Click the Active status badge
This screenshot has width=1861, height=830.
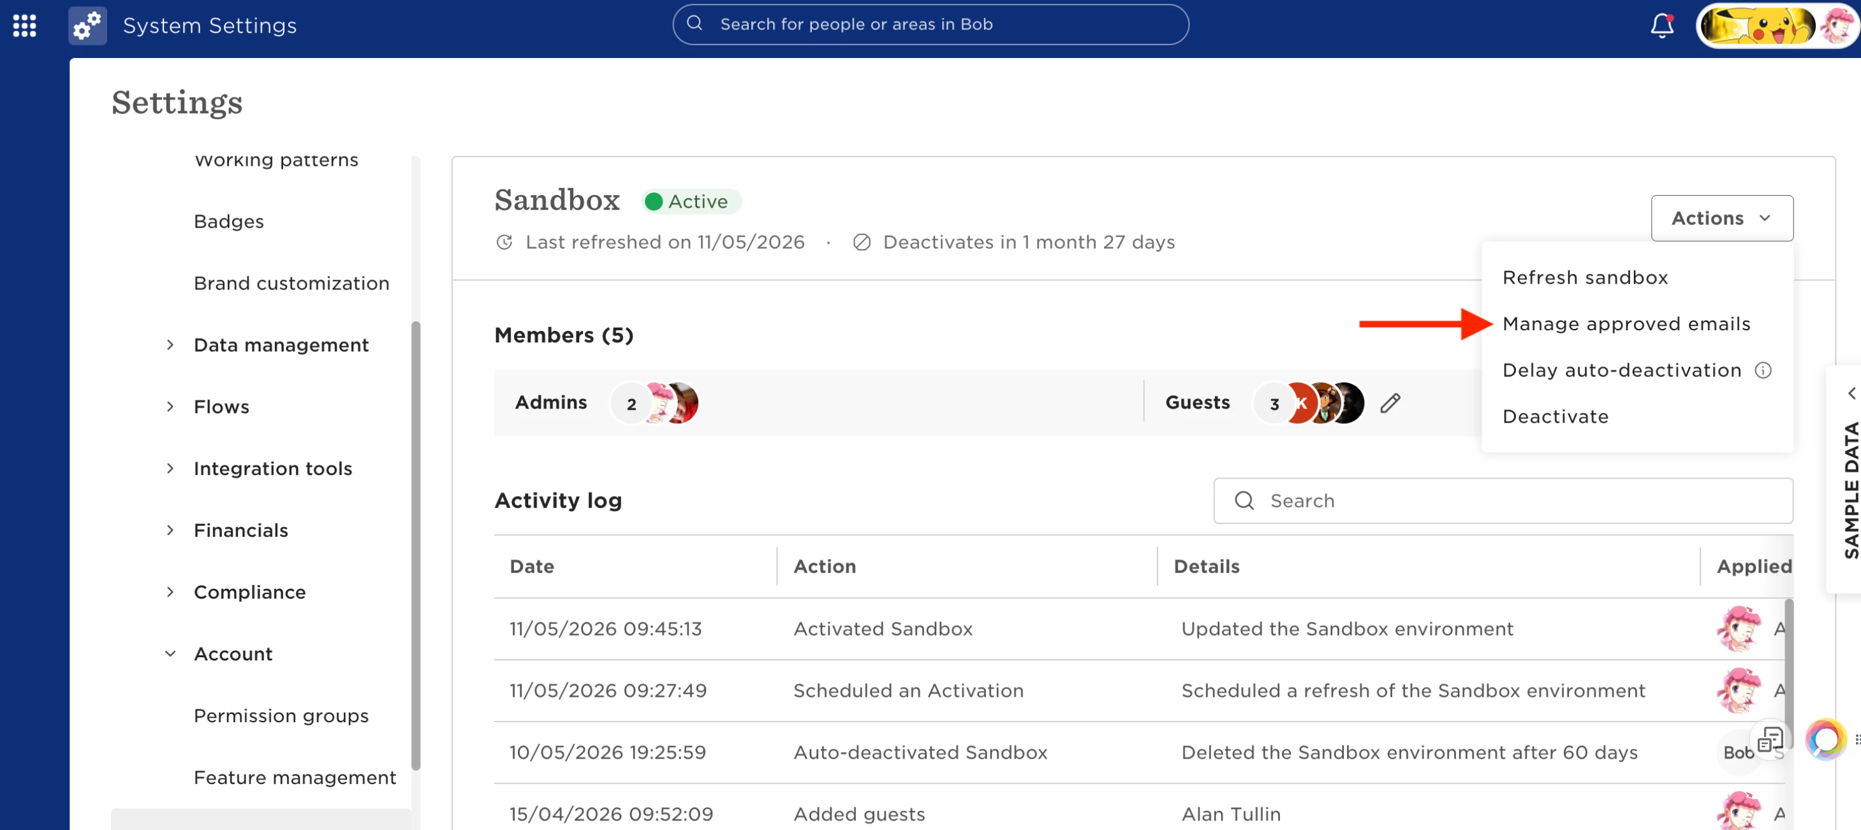pyautogui.click(x=690, y=201)
